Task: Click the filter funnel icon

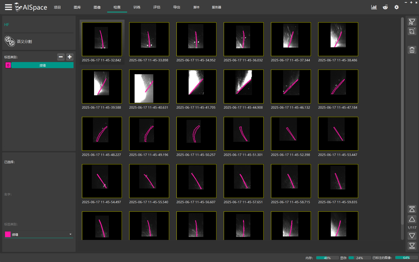Action: [412, 22]
